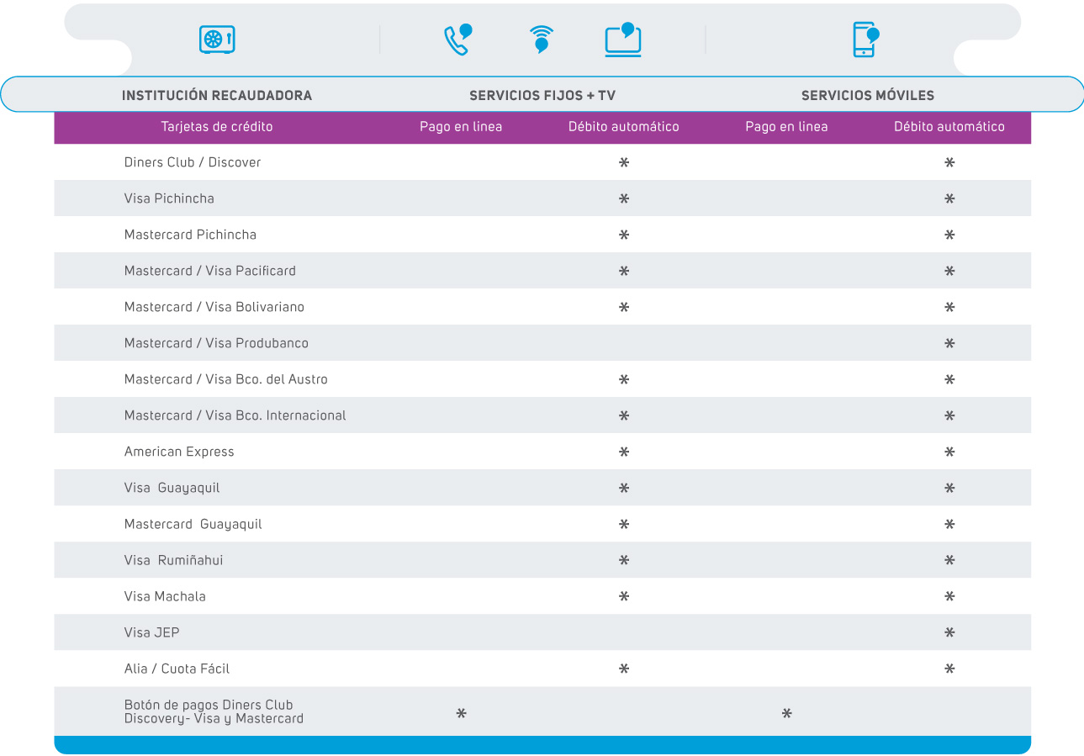
Task: Select Botón de pagos Diners Club label
Action: pos(214,711)
